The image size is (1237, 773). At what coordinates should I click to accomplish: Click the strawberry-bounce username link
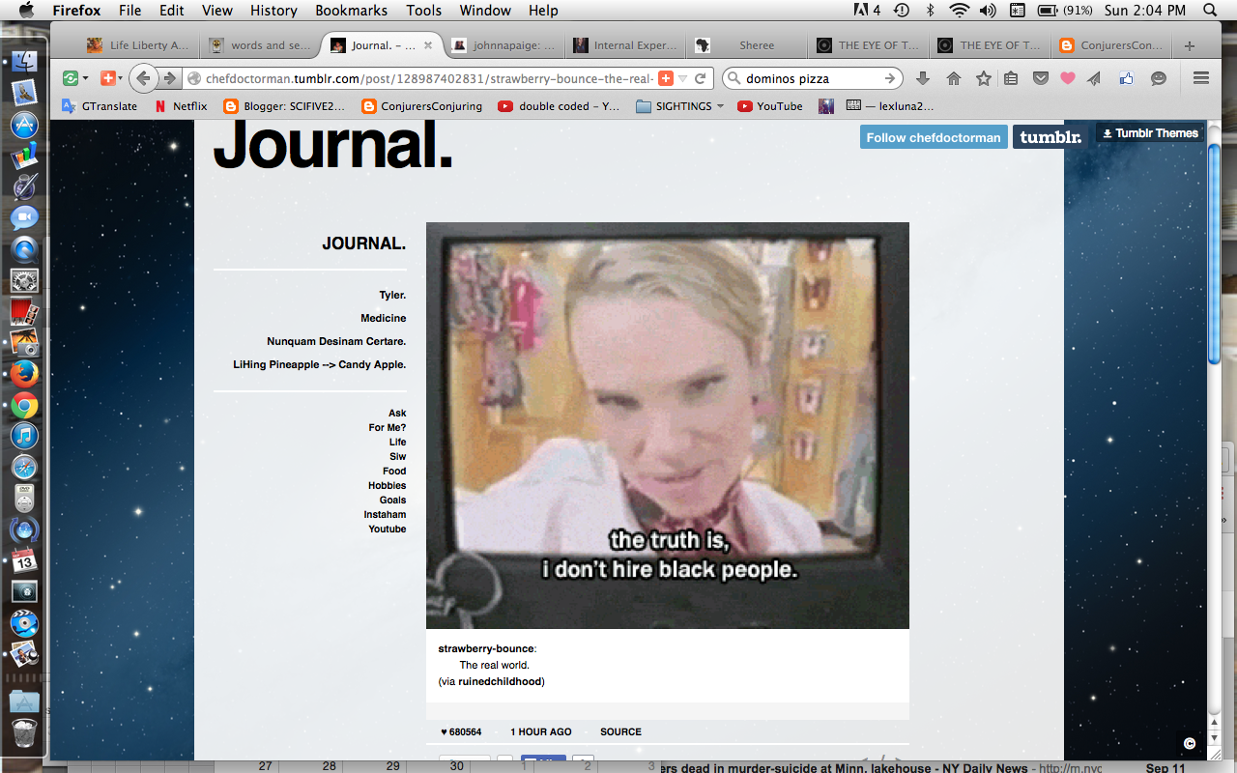(486, 648)
